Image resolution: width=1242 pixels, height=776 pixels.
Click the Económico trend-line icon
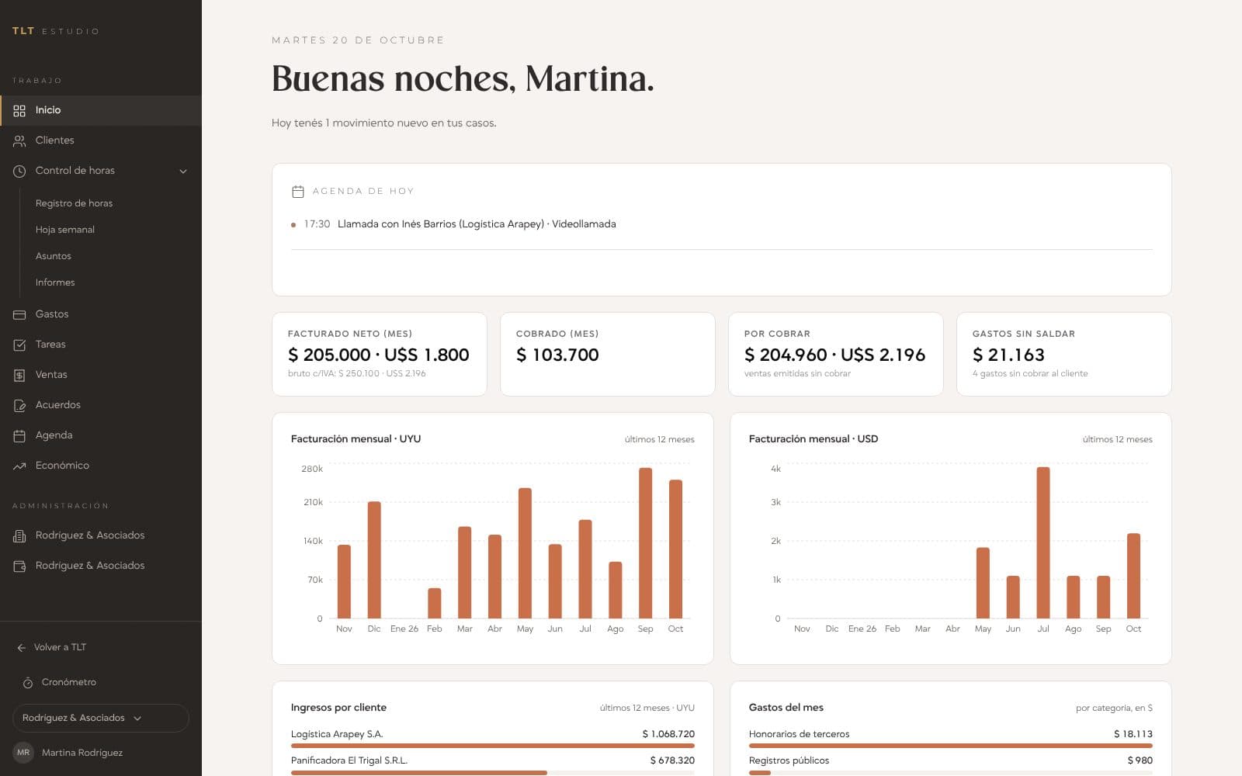click(19, 466)
